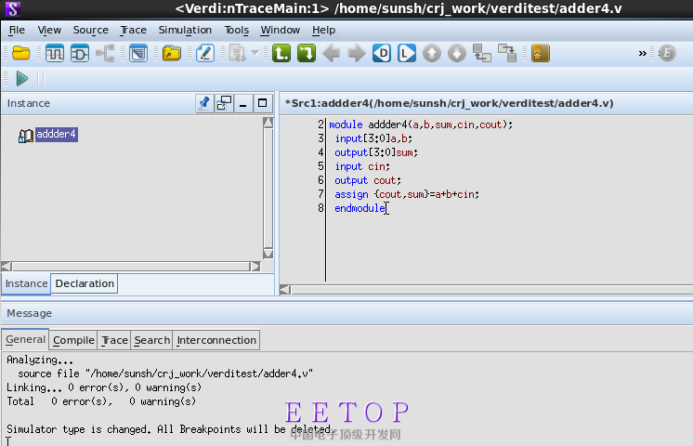The image size is (693, 446).
Task: Click 'endmodule' on line 8
Action: pos(360,208)
